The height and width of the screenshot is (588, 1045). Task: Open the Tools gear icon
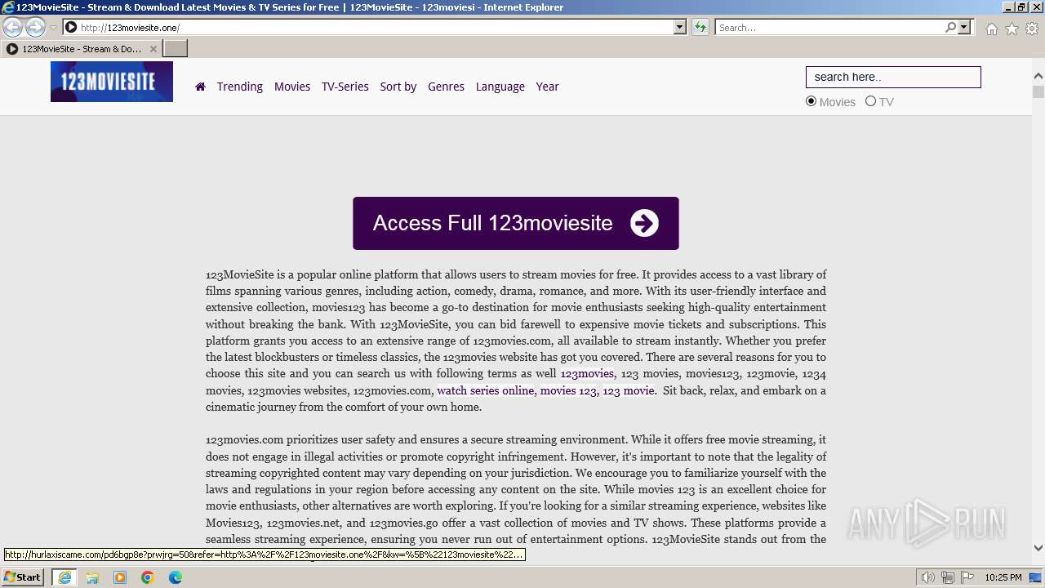tap(1032, 29)
